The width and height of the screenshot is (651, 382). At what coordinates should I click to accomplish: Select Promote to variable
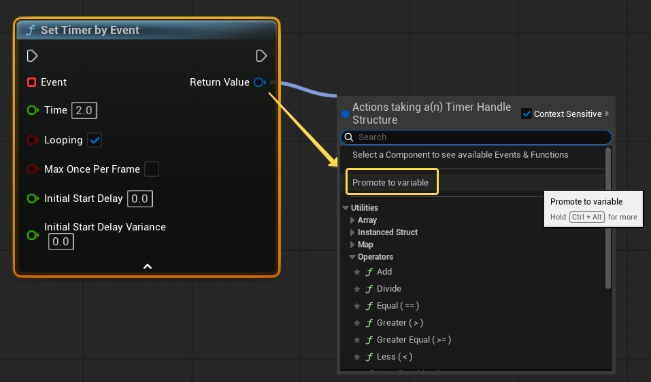(391, 183)
